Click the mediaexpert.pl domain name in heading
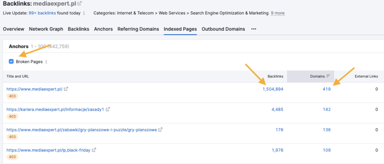This screenshot has height=164, width=384. pos(54,4)
